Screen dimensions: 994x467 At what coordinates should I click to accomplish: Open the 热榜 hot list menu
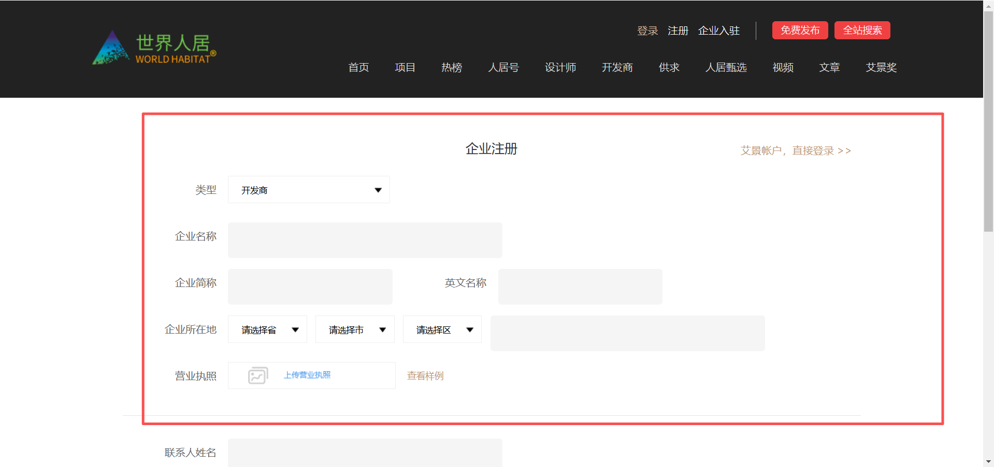tap(451, 67)
